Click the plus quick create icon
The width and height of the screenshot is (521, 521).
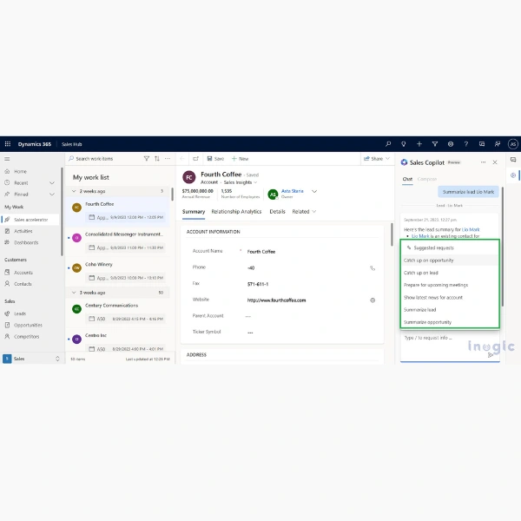(419, 144)
